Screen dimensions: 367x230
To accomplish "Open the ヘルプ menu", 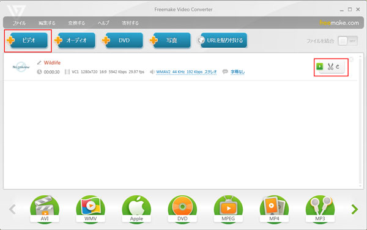I will [103, 23].
